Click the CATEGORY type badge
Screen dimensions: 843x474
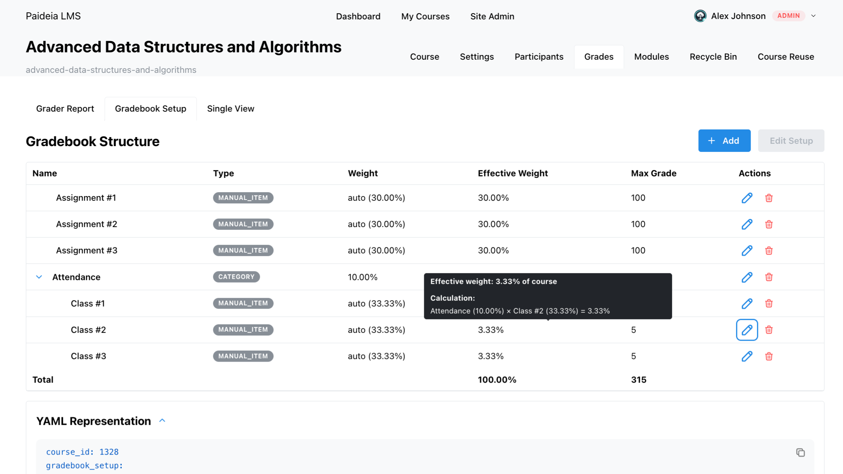click(x=236, y=277)
